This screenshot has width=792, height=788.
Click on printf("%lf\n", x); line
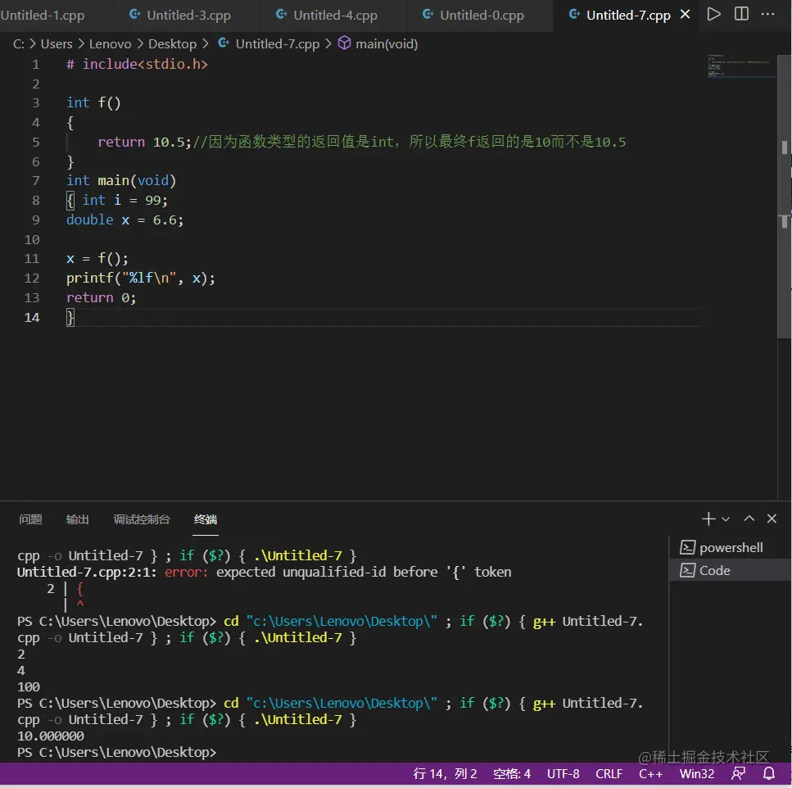(140, 278)
